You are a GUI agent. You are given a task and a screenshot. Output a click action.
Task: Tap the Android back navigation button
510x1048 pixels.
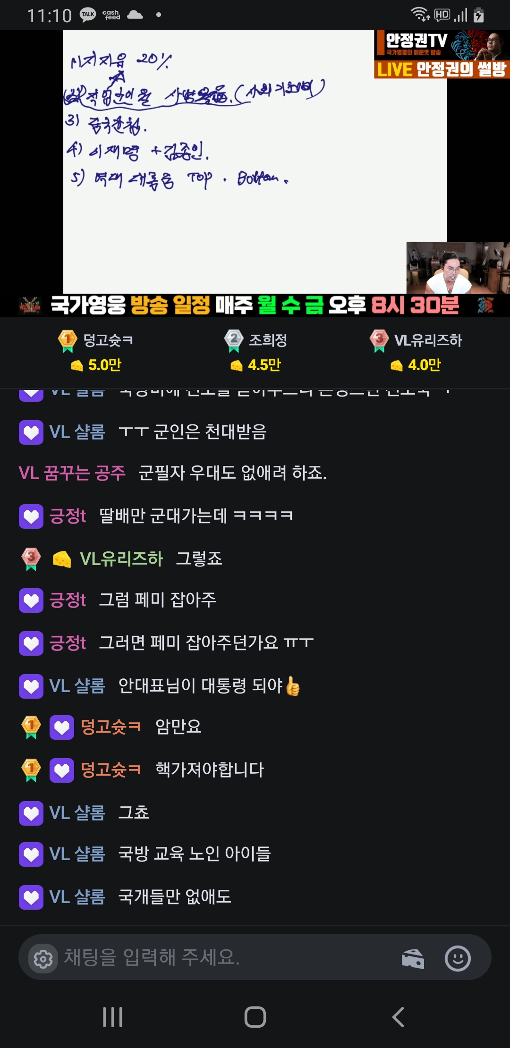pyautogui.click(x=398, y=1017)
